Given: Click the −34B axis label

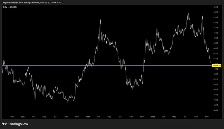Looking at the screenshot, I should click(216, 33).
